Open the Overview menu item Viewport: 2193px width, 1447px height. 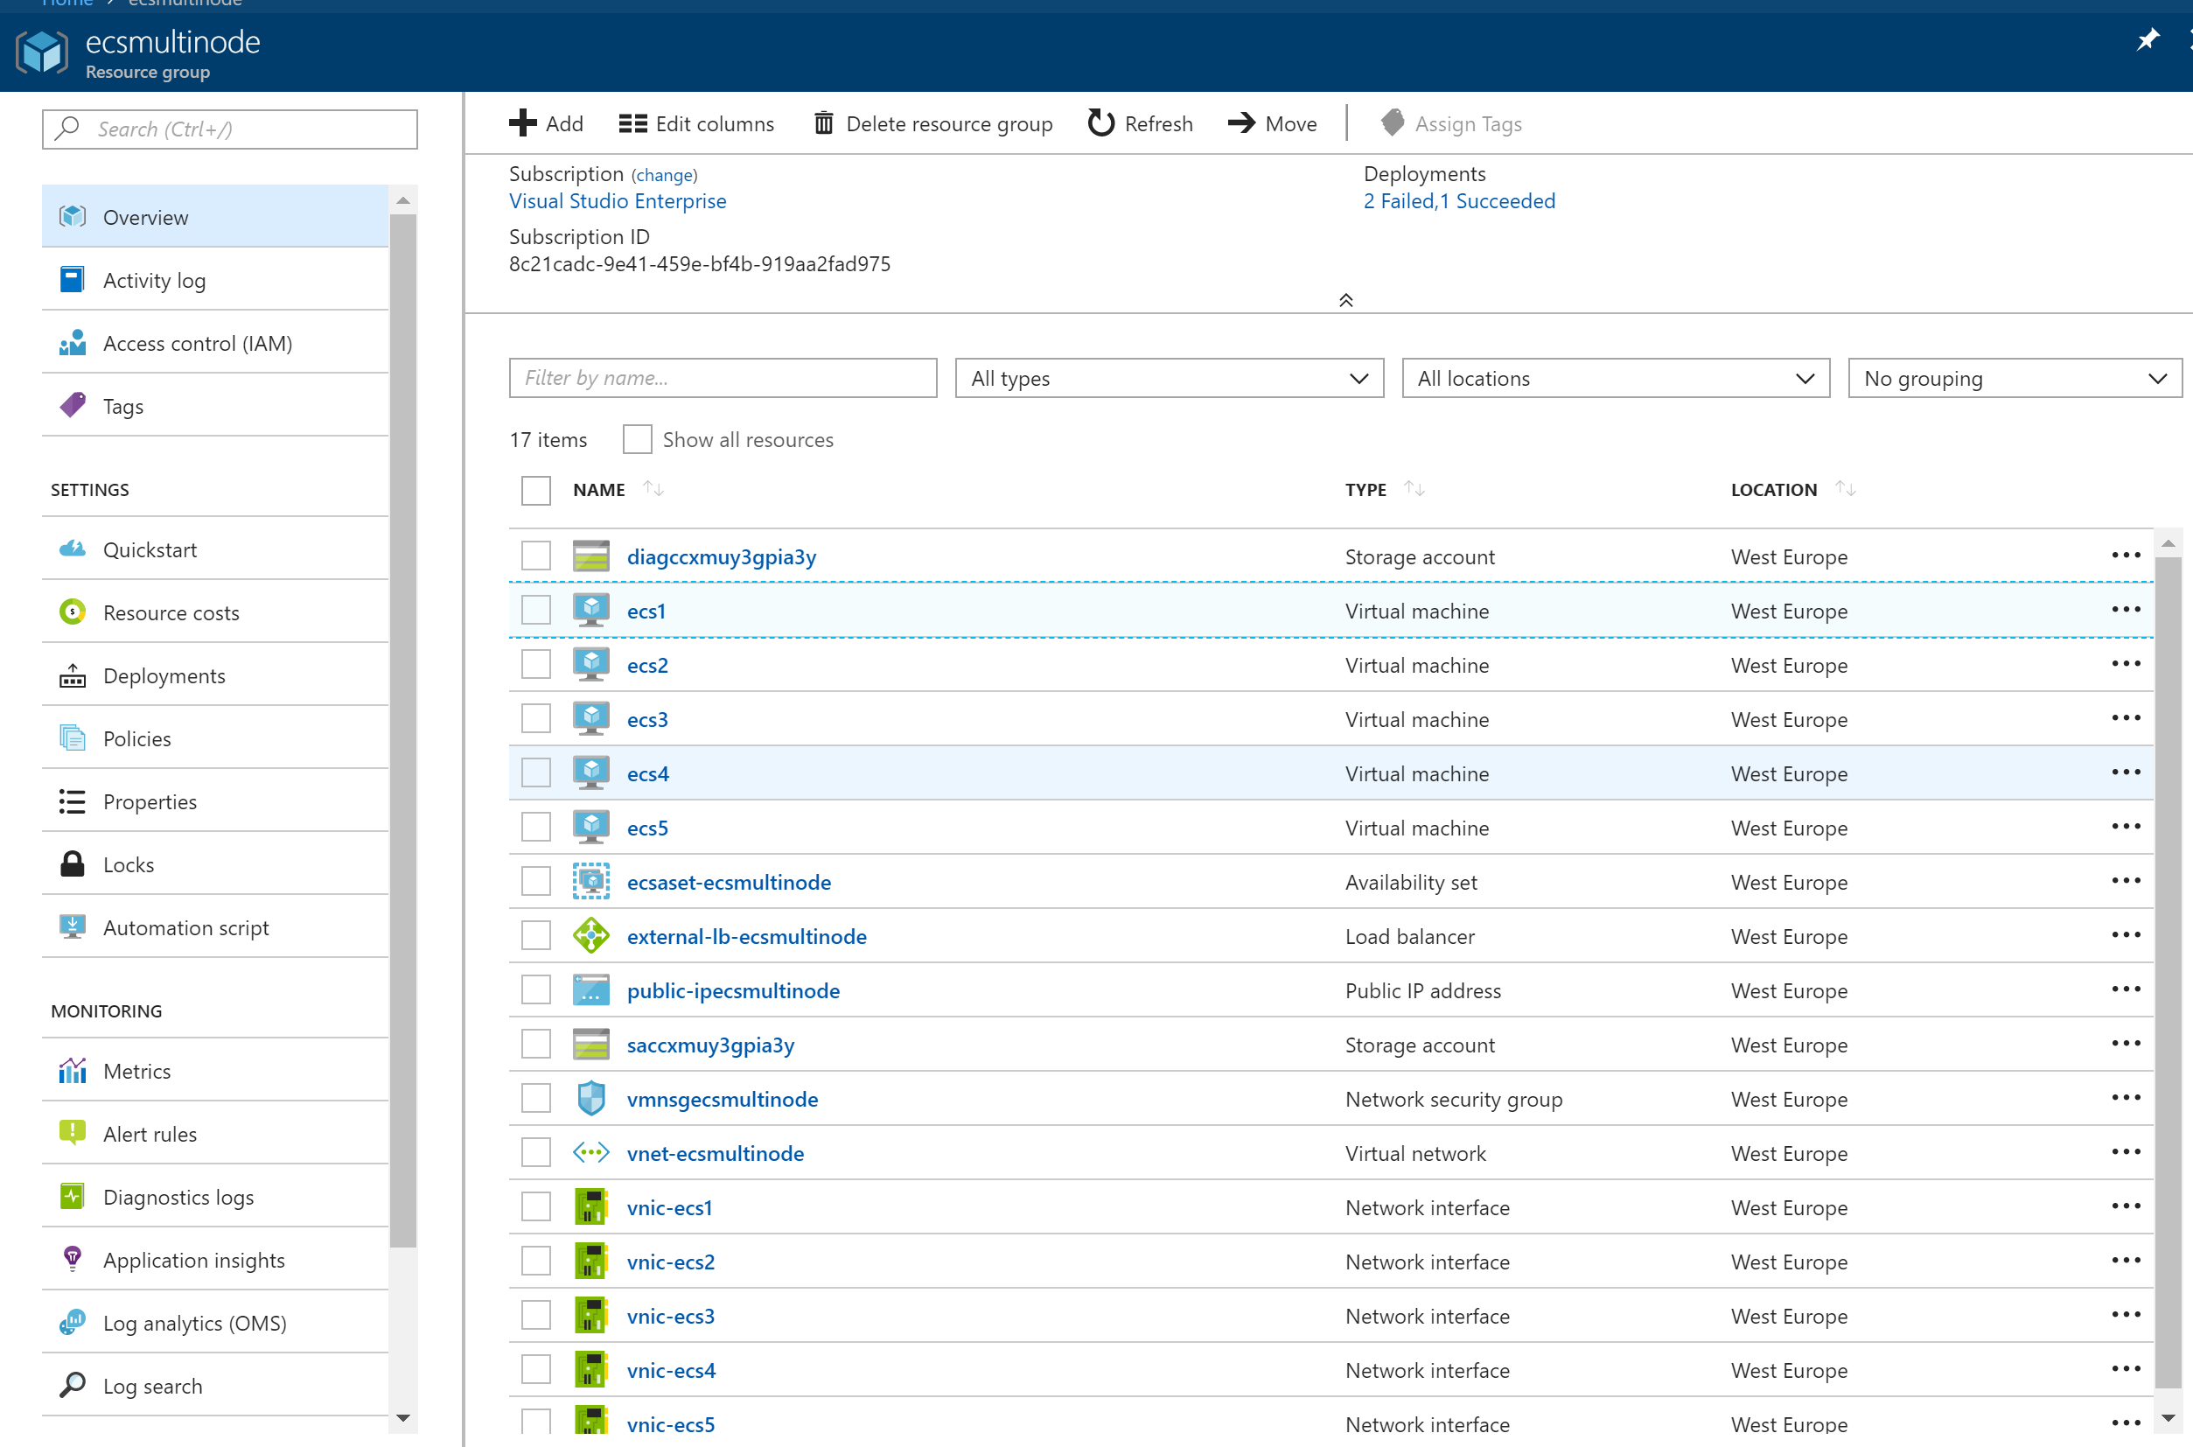[x=215, y=216]
